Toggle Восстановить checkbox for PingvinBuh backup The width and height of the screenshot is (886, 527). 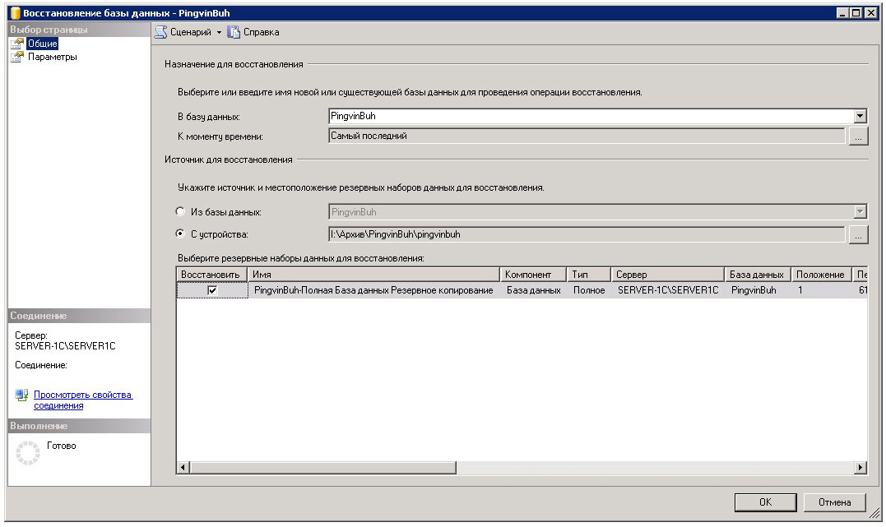[212, 290]
